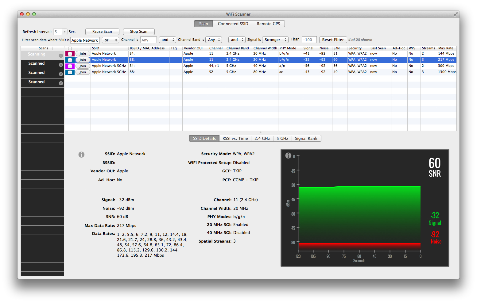Click the Reset Filter button

pyautogui.click(x=333, y=40)
